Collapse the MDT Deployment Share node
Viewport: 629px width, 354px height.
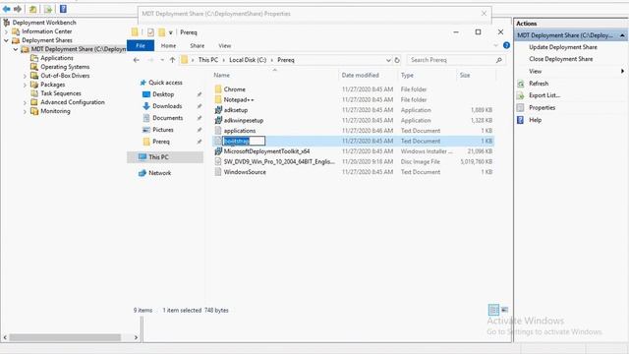[16, 49]
